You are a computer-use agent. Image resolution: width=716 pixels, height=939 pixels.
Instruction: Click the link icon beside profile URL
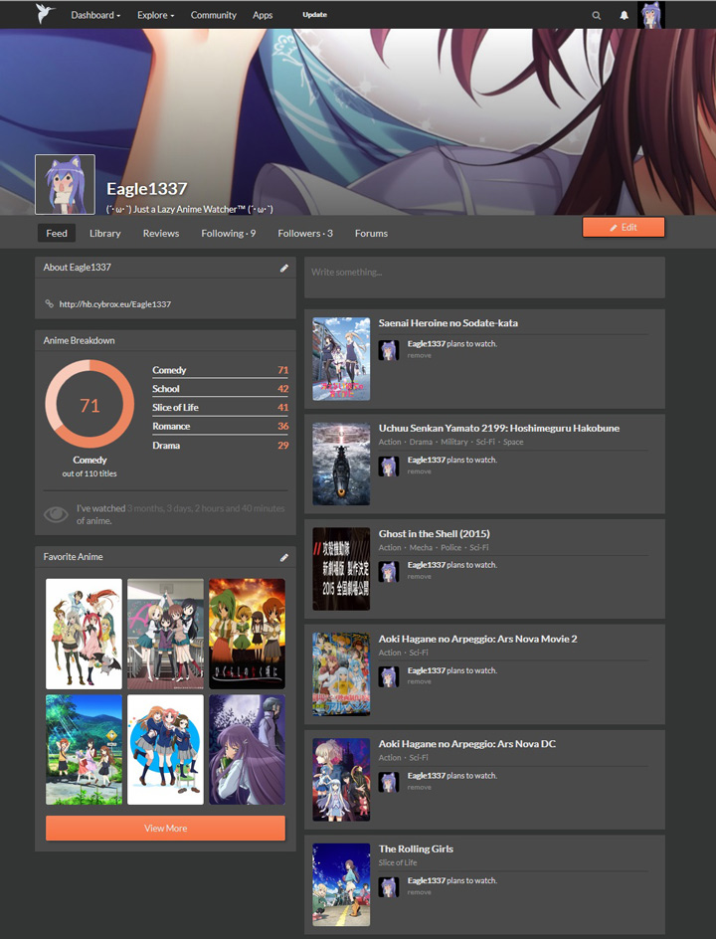click(49, 304)
